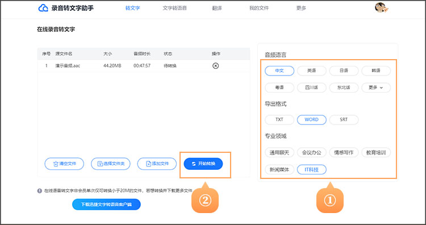Remove 演示音频.aac with the X icon
The width and height of the screenshot is (426, 225).
click(215, 66)
